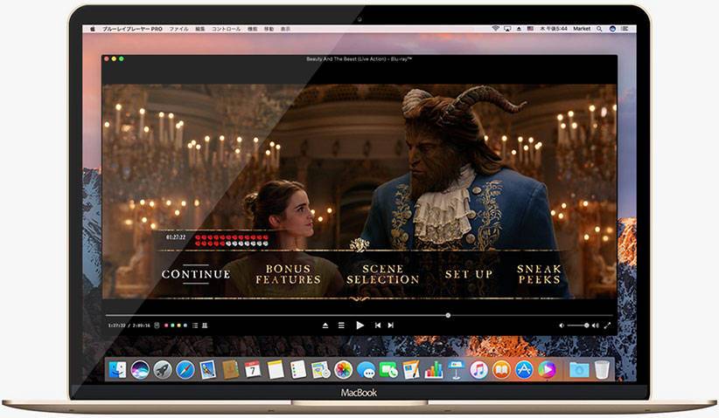Launch Safari from the Dock

pyautogui.click(x=185, y=370)
